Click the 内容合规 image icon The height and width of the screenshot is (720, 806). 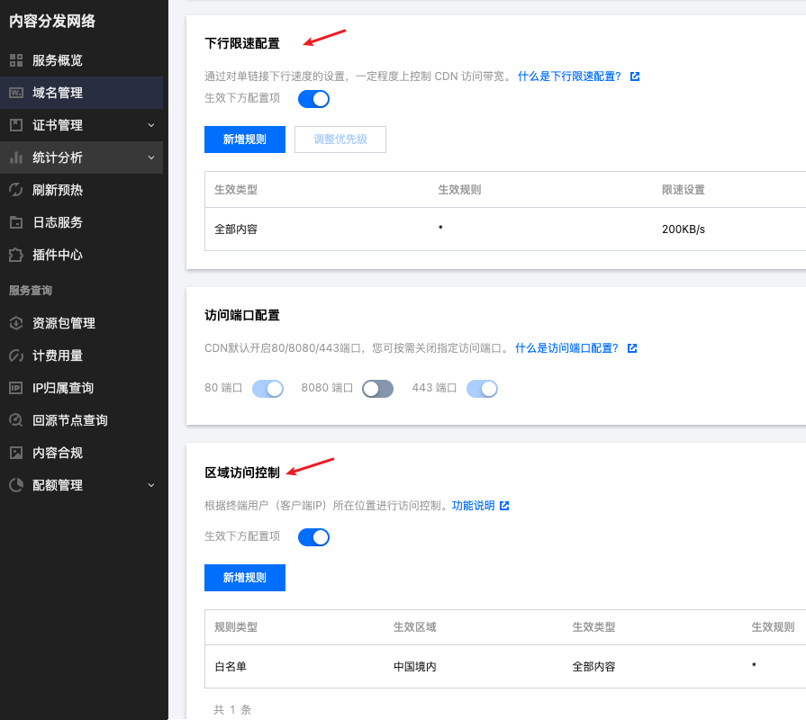click(16, 453)
